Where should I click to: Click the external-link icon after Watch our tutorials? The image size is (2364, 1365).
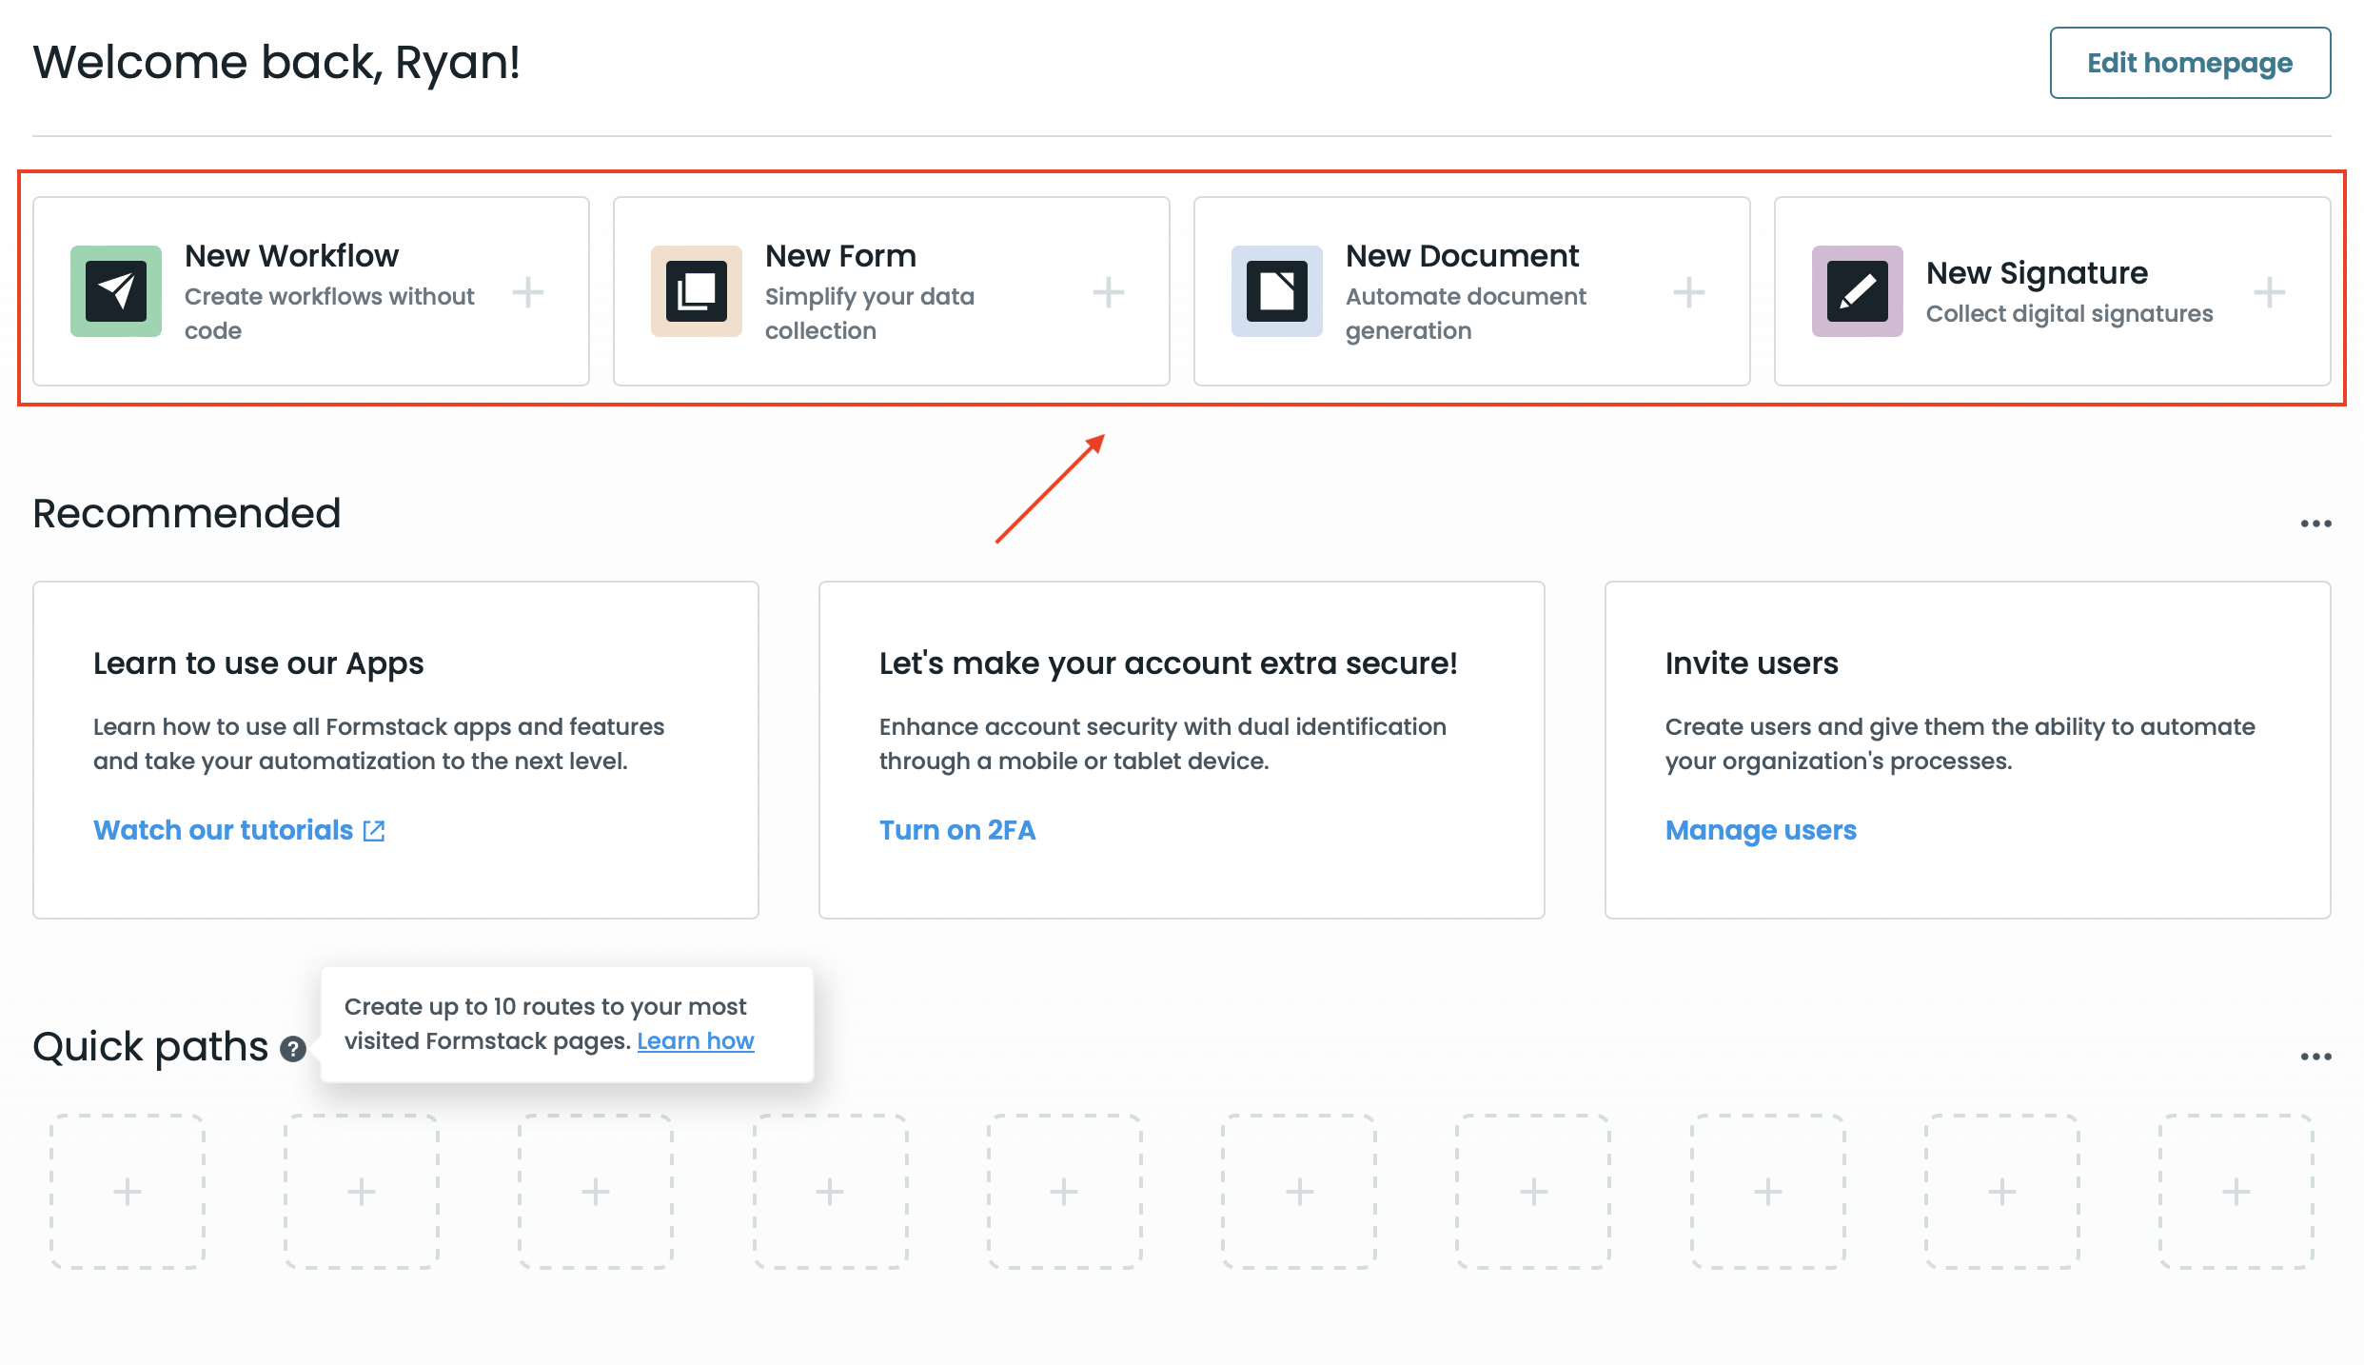point(374,829)
